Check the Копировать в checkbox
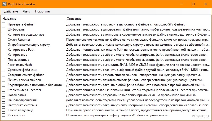The height and width of the screenshot is (121, 212). click(4, 55)
